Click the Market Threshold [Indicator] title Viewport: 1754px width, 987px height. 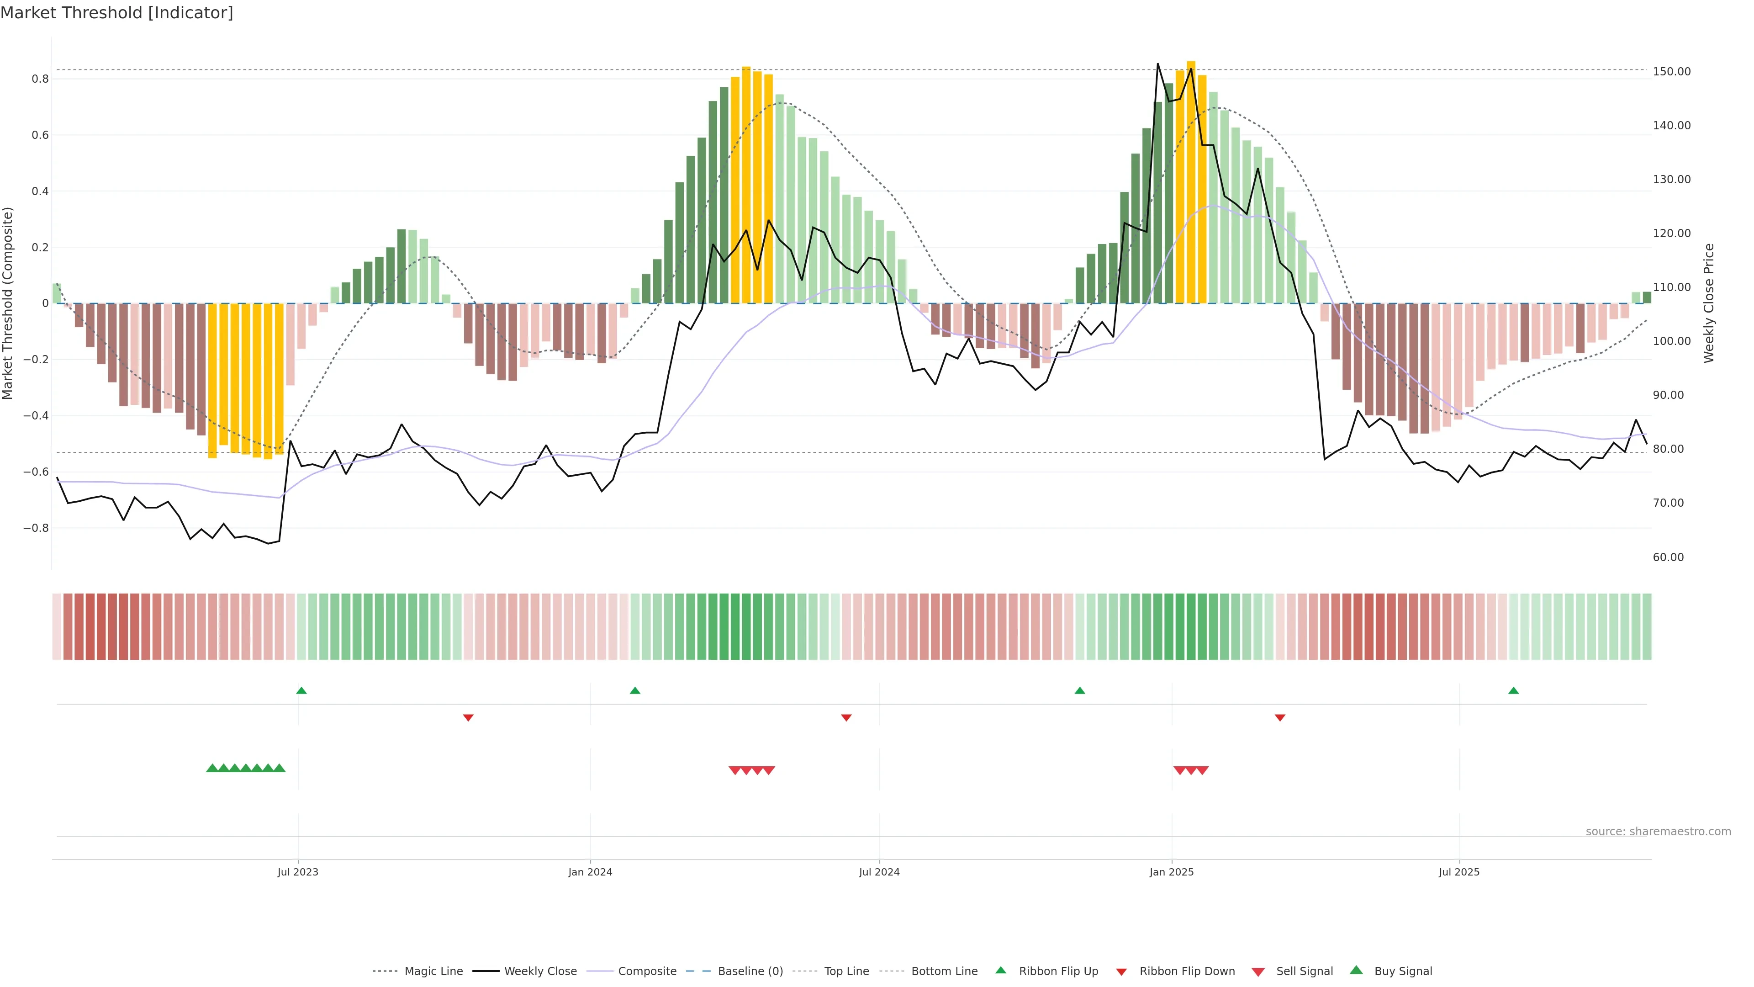(116, 13)
